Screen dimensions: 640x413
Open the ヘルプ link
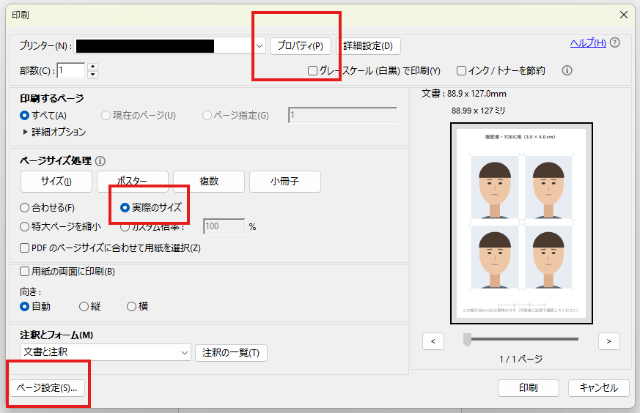(x=588, y=42)
